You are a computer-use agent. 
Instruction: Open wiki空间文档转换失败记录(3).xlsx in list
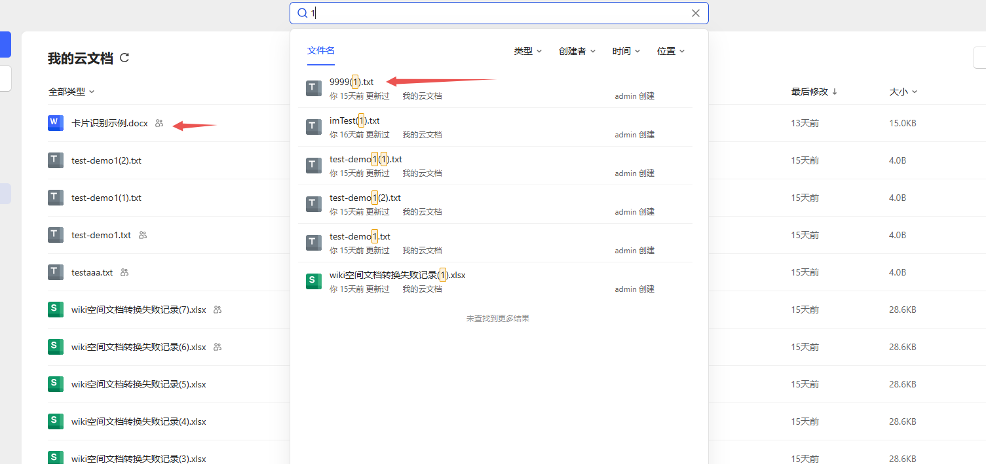point(139,459)
